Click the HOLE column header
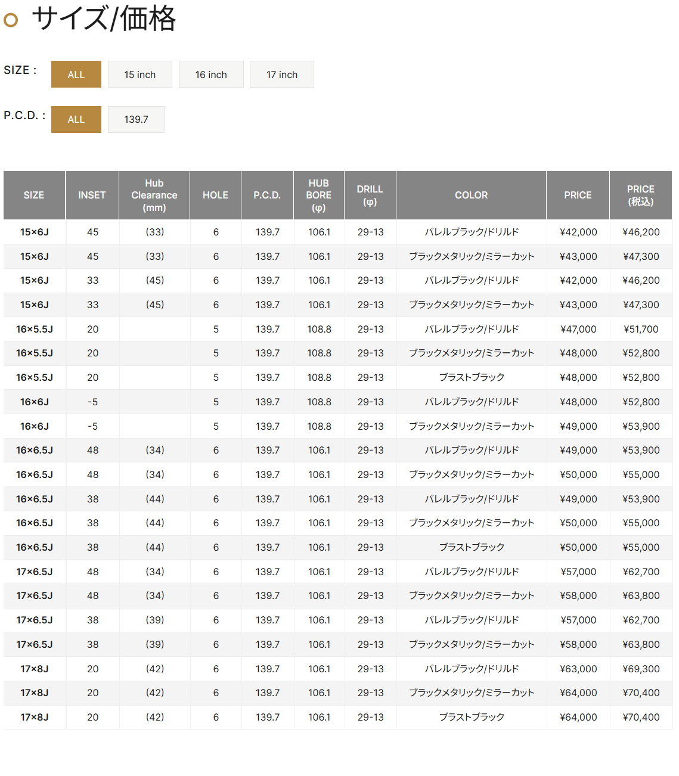Image resolution: width=679 pixels, height=776 pixels. point(215,195)
